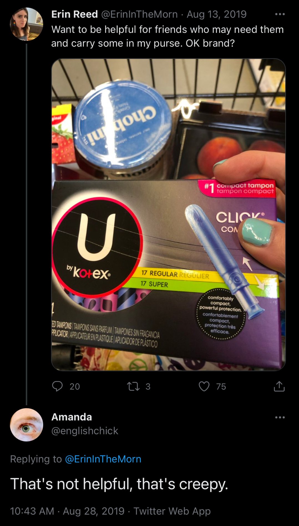Like the tweet with heart icon
Viewport: 299px width, 526px height.
pyautogui.click(x=204, y=386)
